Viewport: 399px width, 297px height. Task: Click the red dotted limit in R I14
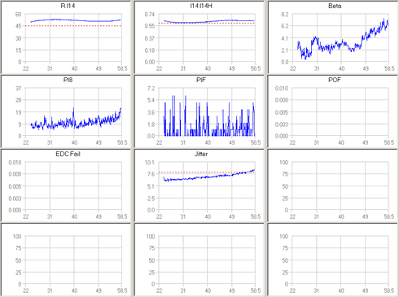tap(73, 26)
